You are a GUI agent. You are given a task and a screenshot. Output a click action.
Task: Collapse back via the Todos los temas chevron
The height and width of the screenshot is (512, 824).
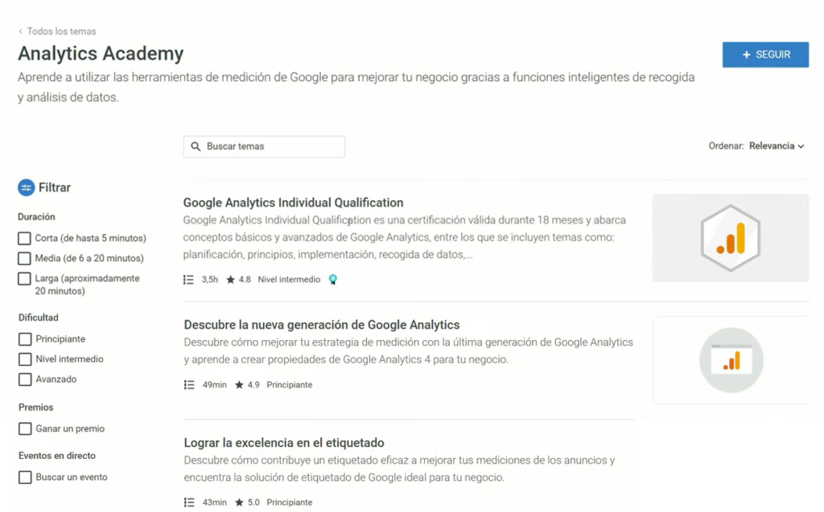pos(20,31)
